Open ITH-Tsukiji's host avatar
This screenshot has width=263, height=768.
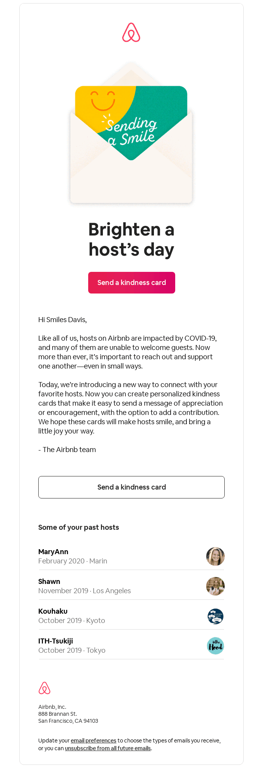click(215, 646)
